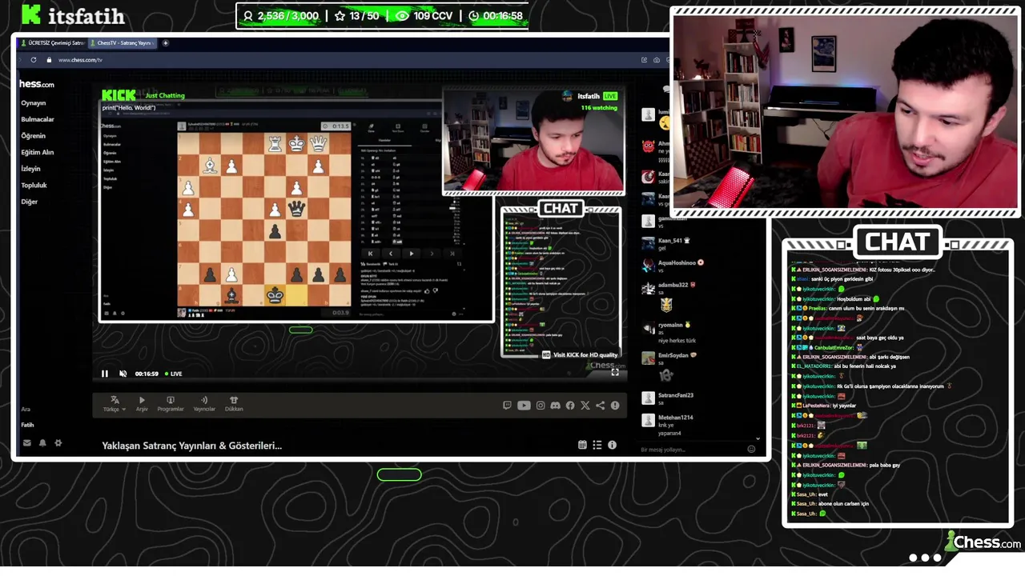Open the YouTube link icon
The width and height of the screenshot is (1025, 576).
pos(524,406)
